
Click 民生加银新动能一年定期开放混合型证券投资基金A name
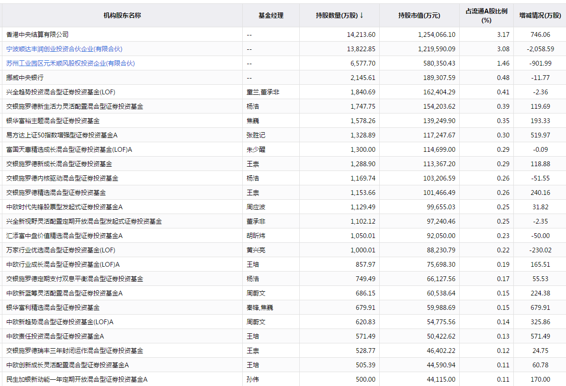click(x=77, y=379)
